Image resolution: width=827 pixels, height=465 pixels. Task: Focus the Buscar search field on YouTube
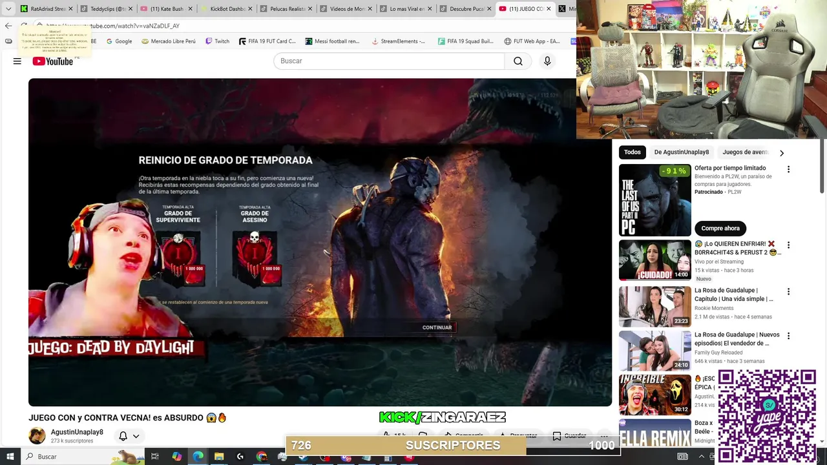coord(389,61)
